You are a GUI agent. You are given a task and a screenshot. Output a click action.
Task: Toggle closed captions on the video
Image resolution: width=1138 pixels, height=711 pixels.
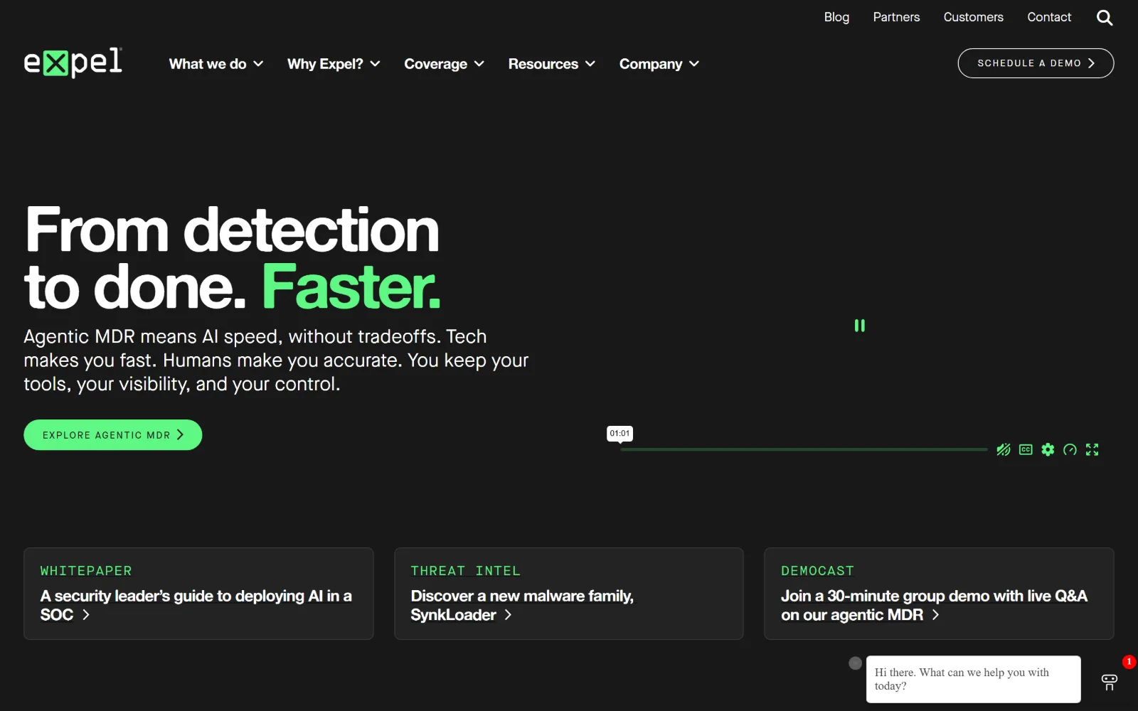coord(1026,449)
